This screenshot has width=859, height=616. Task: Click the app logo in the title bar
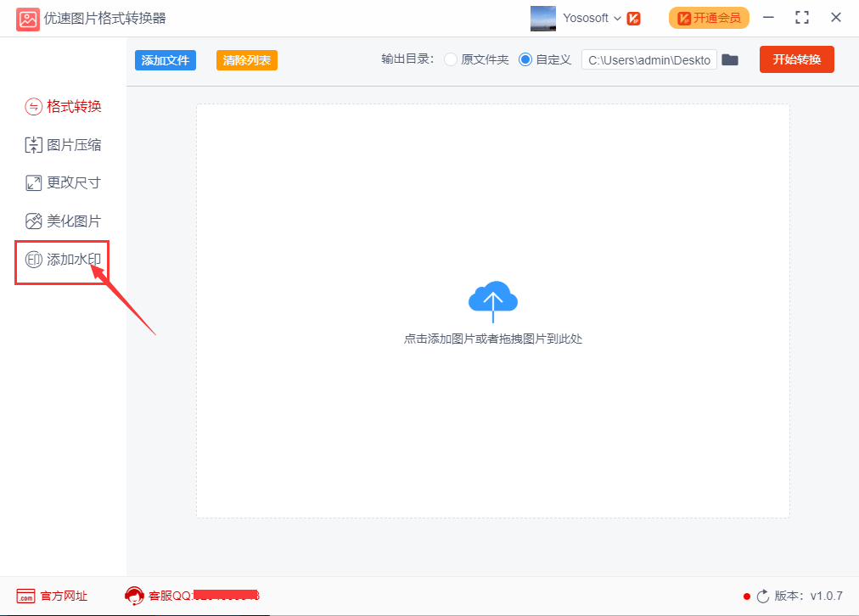click(x=27, y=19)
